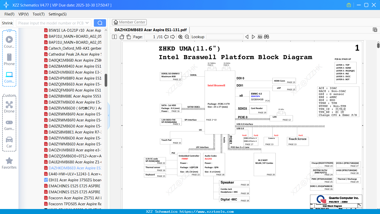
Task: Open Caltech_Oxford_MB-AX1 gerber file
Action: tap(73, 48)
